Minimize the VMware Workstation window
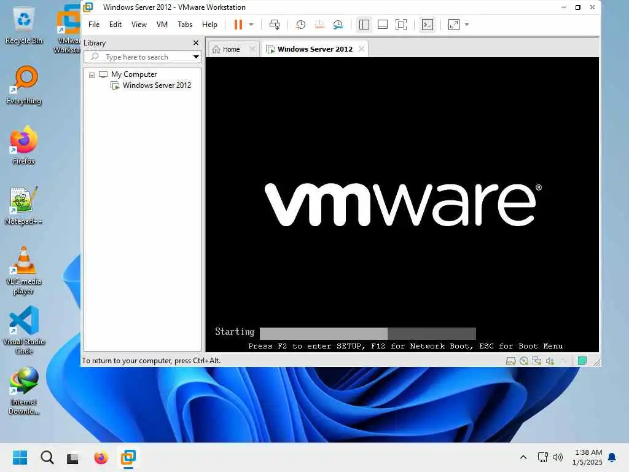 pyautogui.click(x=563, y=7)
